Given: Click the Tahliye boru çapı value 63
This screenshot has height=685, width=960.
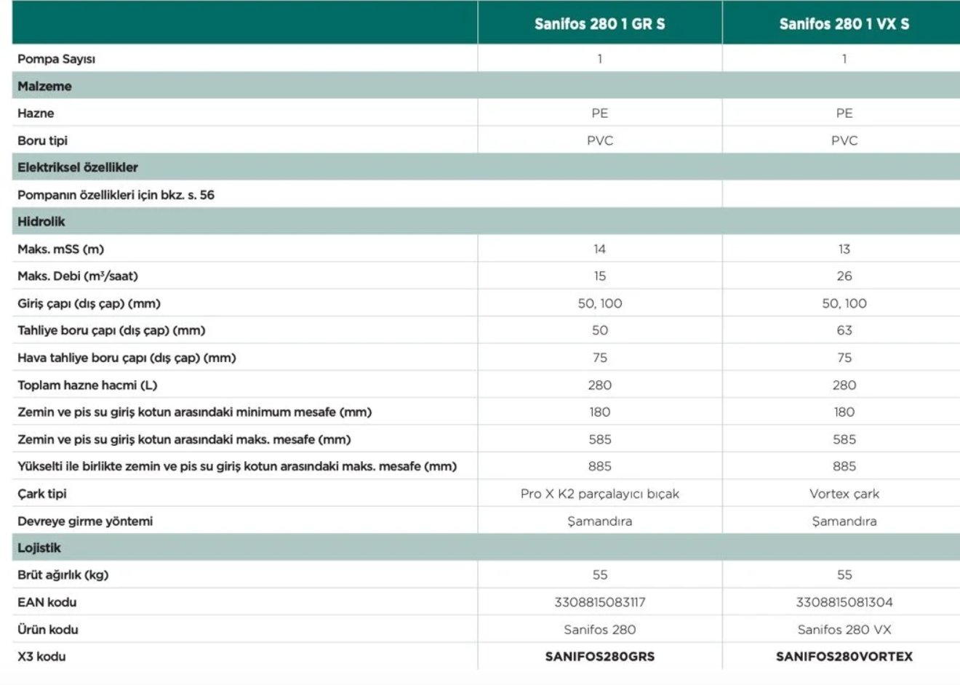Looking at the screenshot, I should 844,331.
